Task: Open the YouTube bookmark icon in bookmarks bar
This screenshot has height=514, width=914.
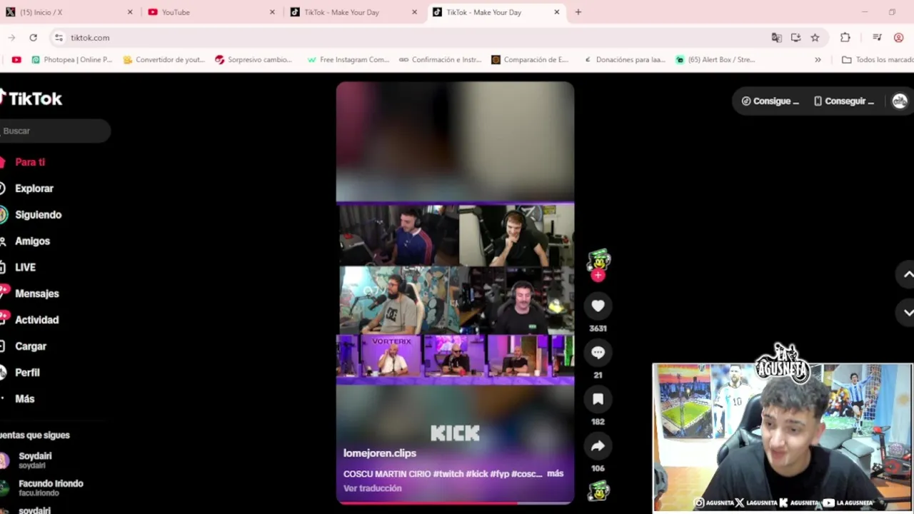Action: coord(16,60)
